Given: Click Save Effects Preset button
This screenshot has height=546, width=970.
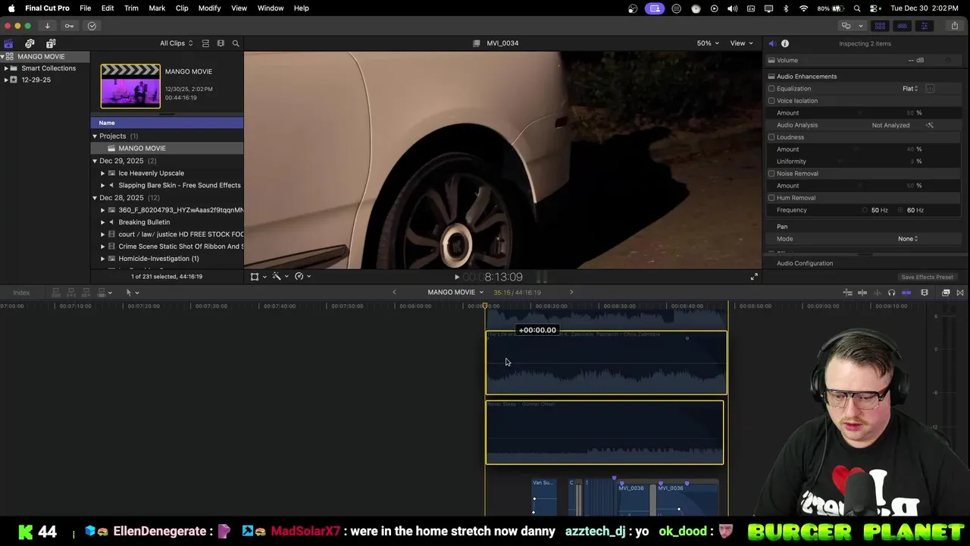Looking at the screenshot, I should pyautogui.click(x=927, y=278).
